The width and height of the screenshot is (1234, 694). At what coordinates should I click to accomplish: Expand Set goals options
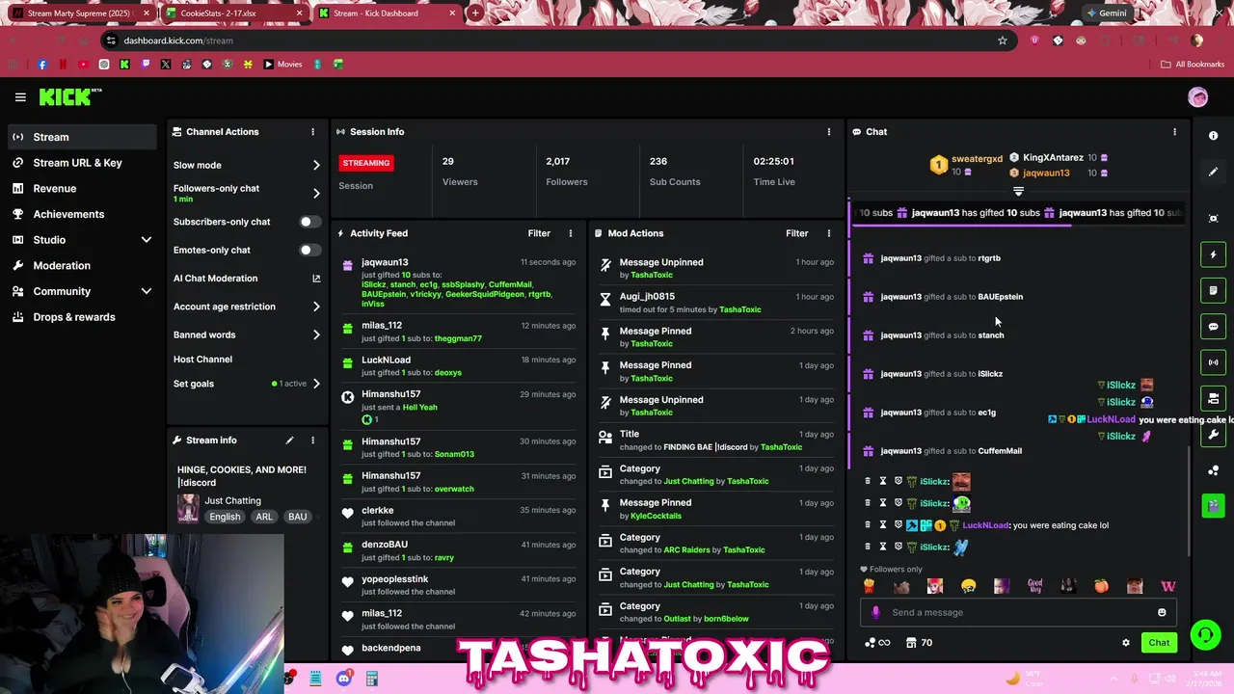(316, 384)
